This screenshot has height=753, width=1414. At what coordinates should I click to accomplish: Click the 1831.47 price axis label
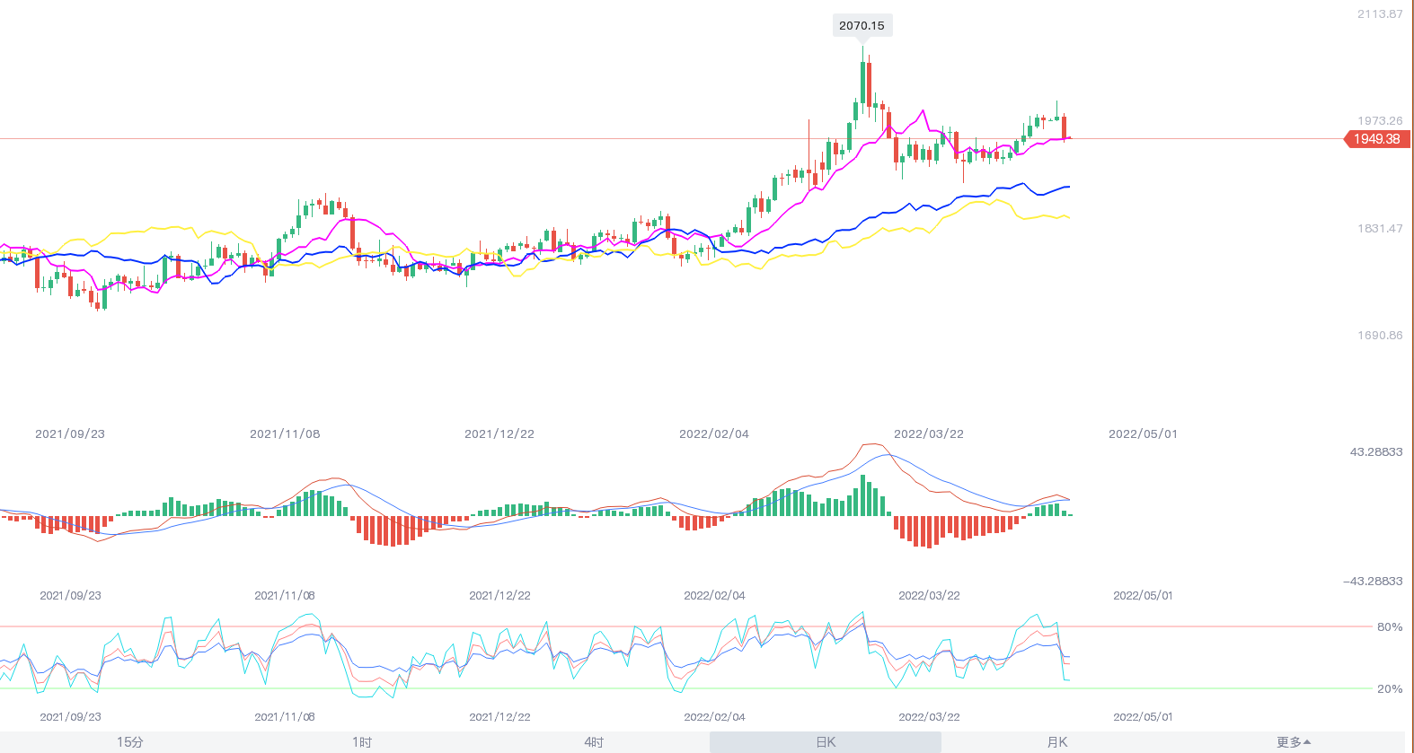pyautogui.click(x=1379, y=229)
